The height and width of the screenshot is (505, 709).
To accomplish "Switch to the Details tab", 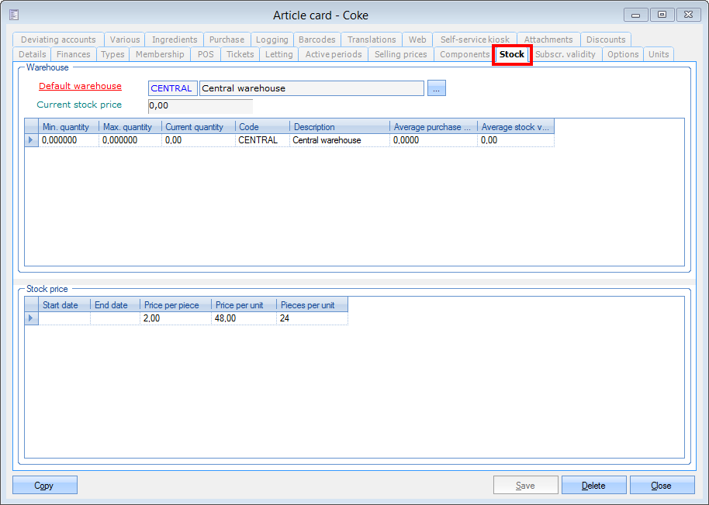I will (32, 54).
